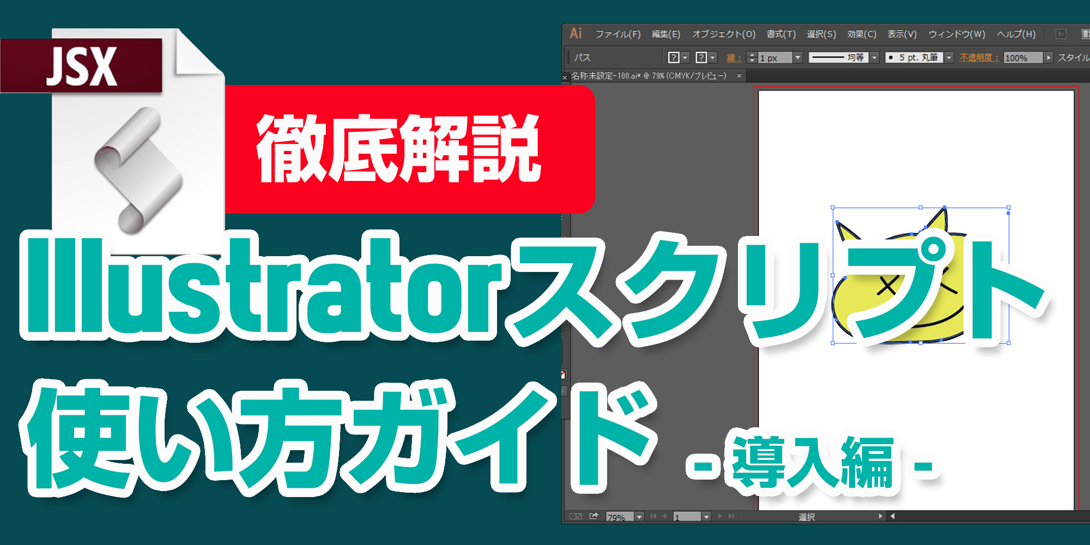Open the 効果(C) menu
Viewport: 1090px width, 545px height.
(862, 34)
